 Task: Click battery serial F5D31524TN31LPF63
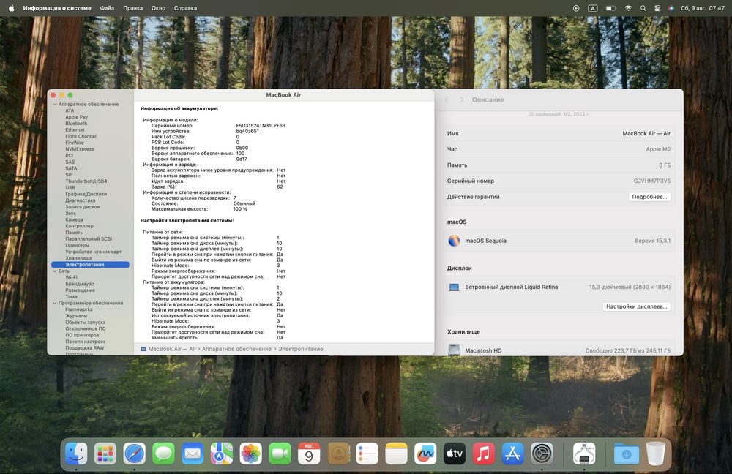pos(261,126)
